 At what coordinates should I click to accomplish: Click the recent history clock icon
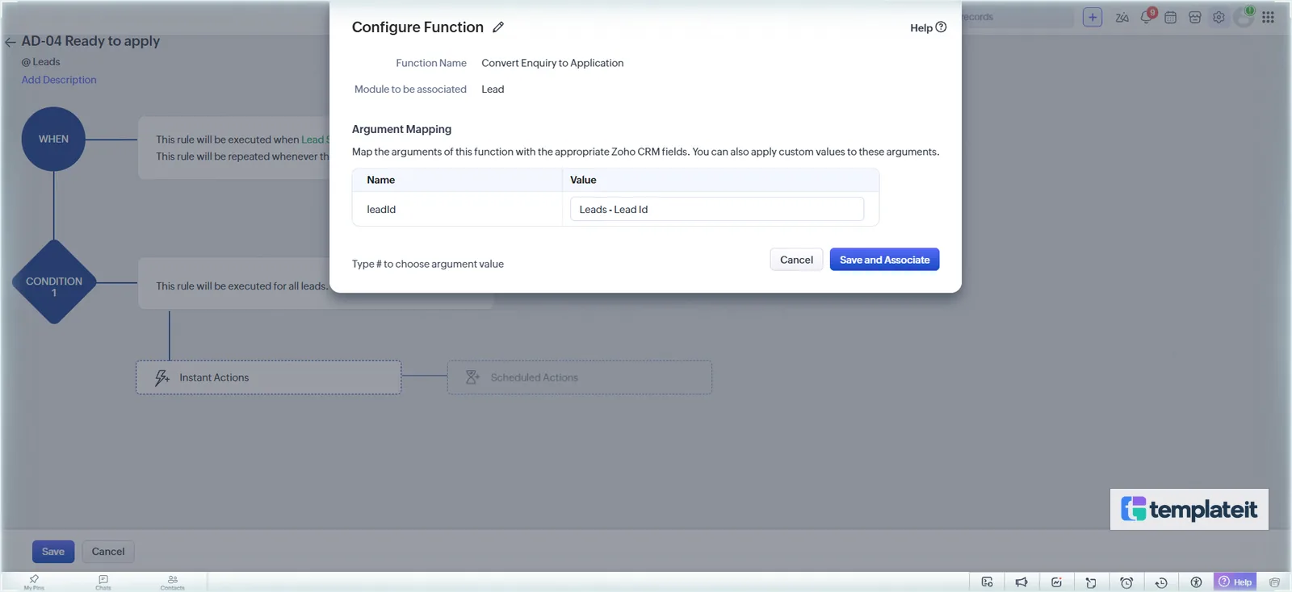[x=1161, y=582]
